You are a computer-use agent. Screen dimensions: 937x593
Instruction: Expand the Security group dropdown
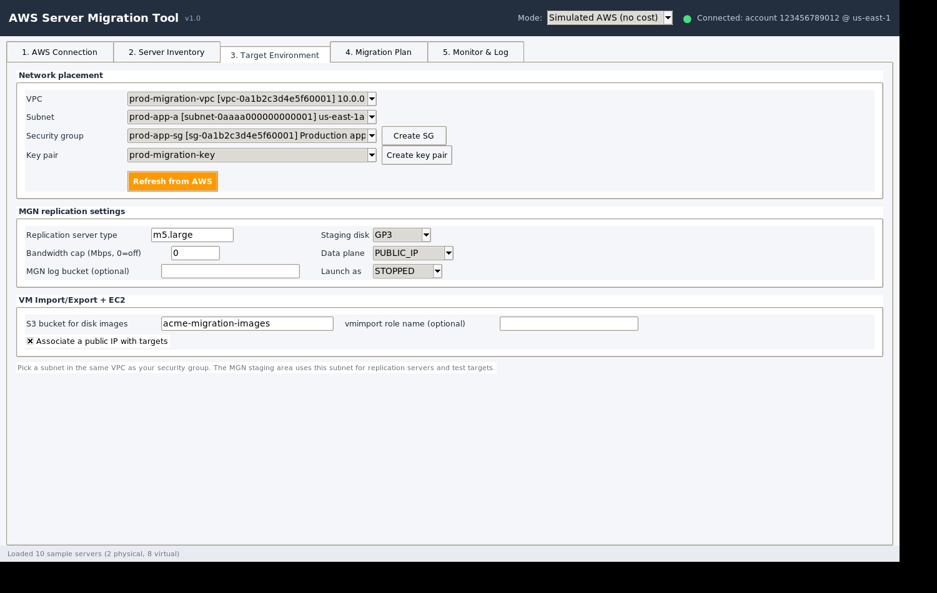(x=252, y=135)
